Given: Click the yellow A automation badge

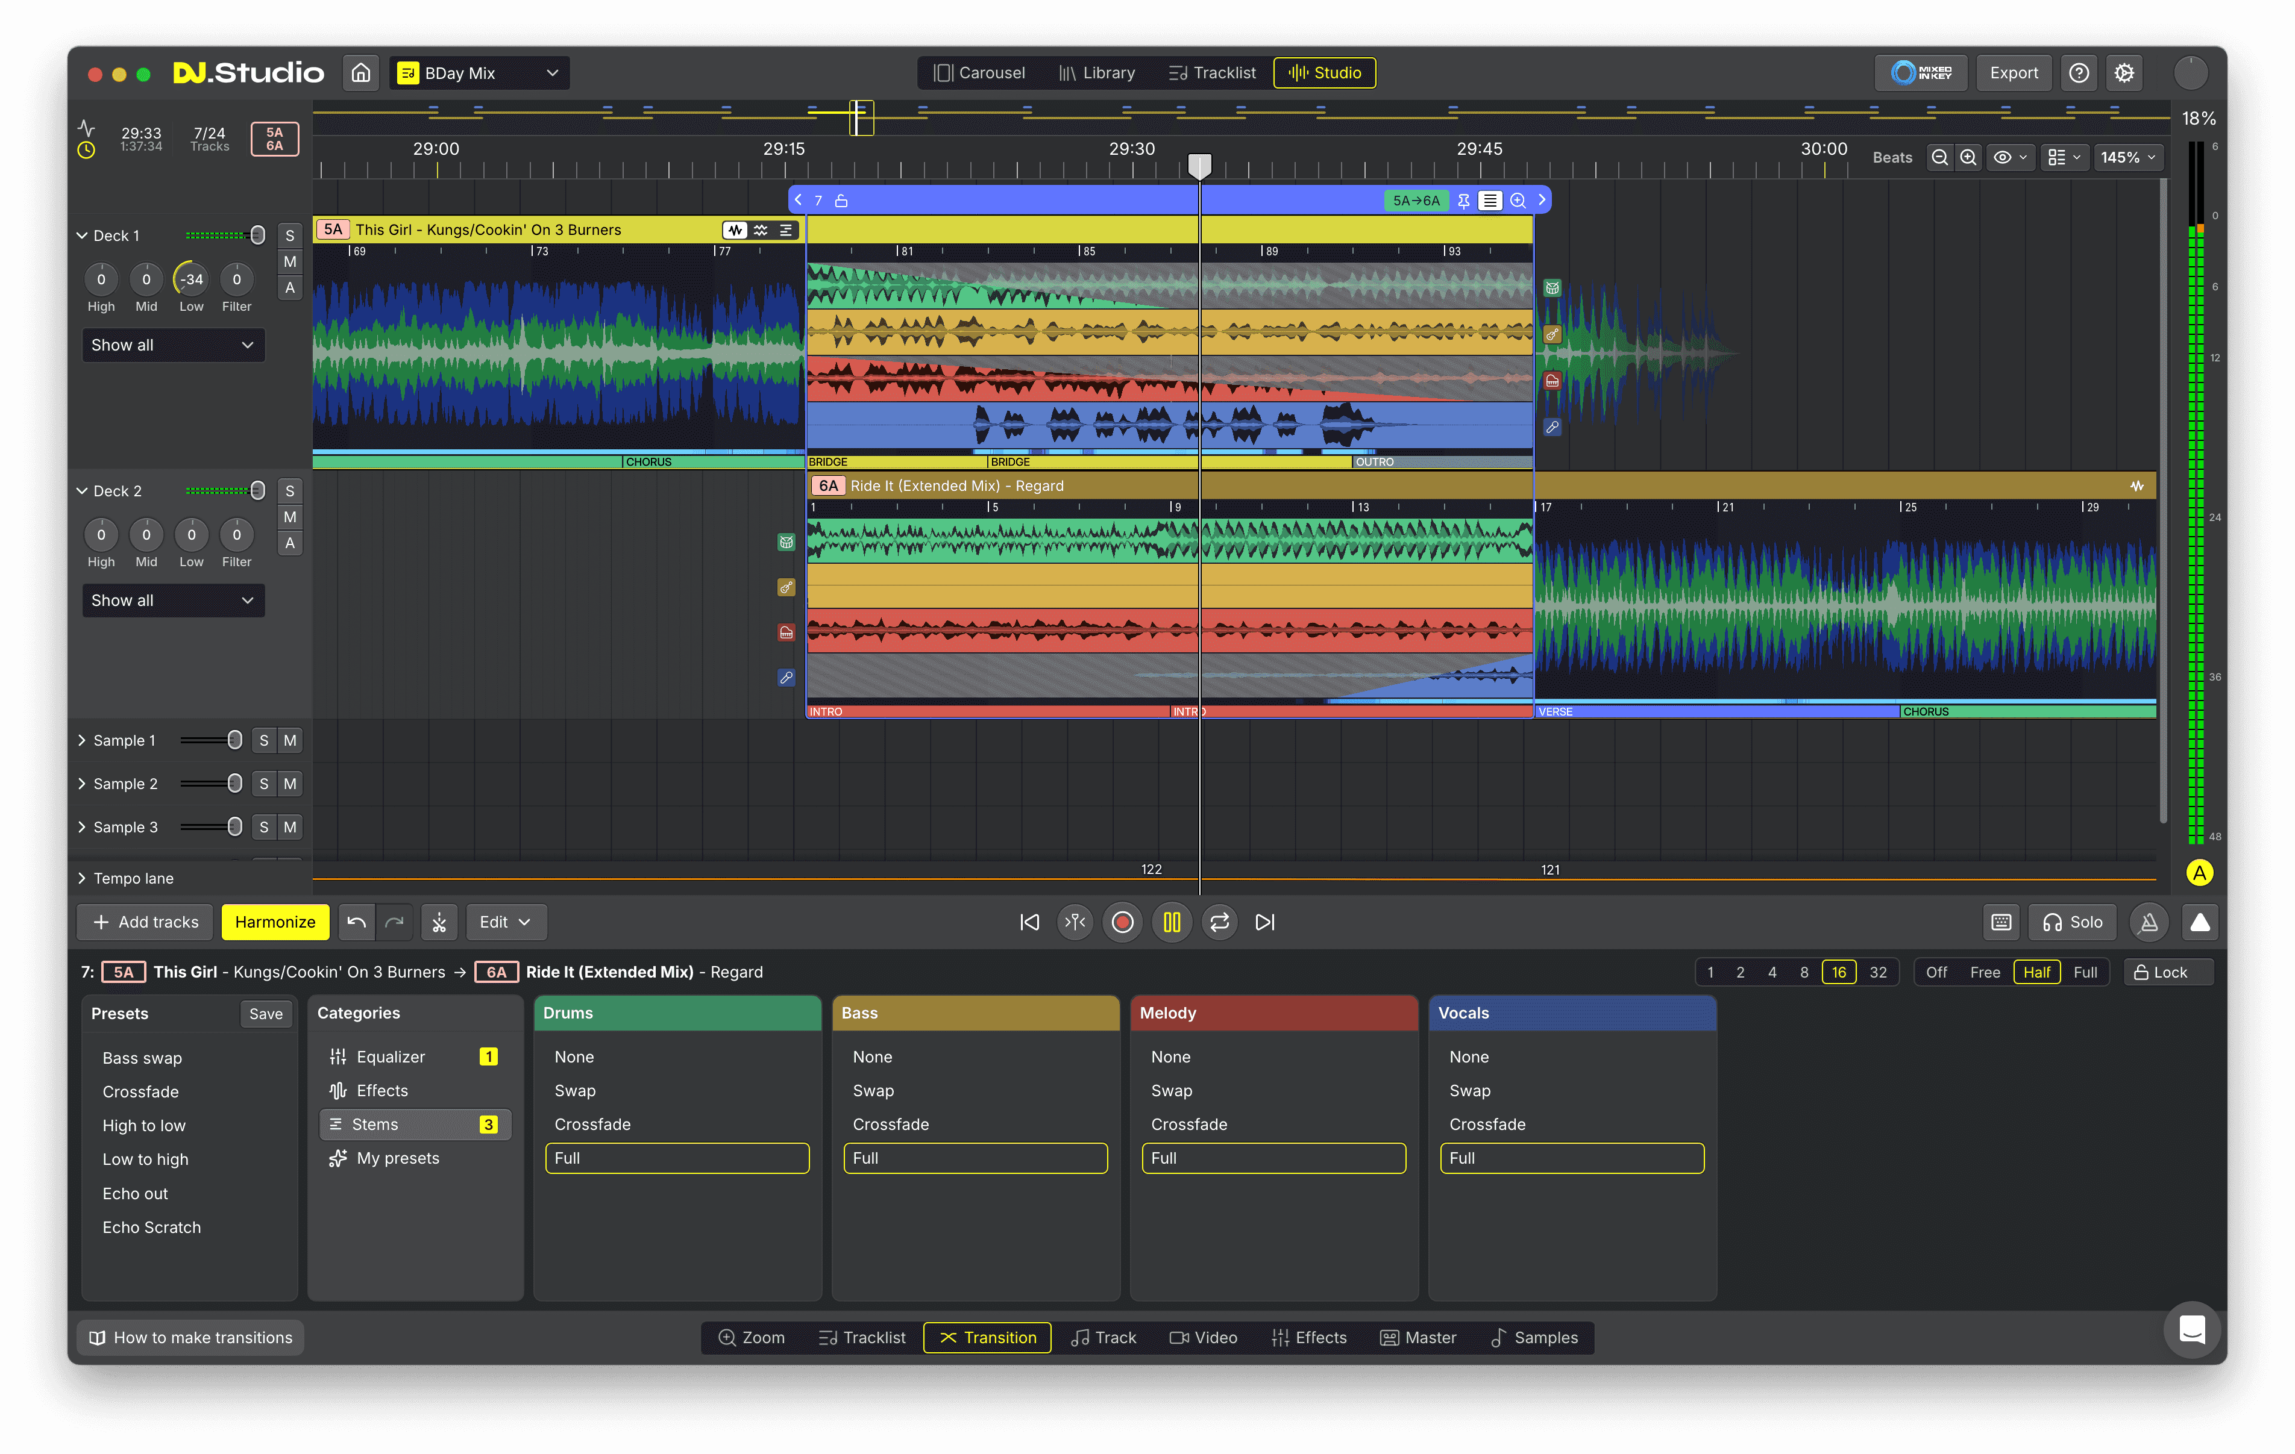Looking at the screenshot, I should pos(2200,872).
